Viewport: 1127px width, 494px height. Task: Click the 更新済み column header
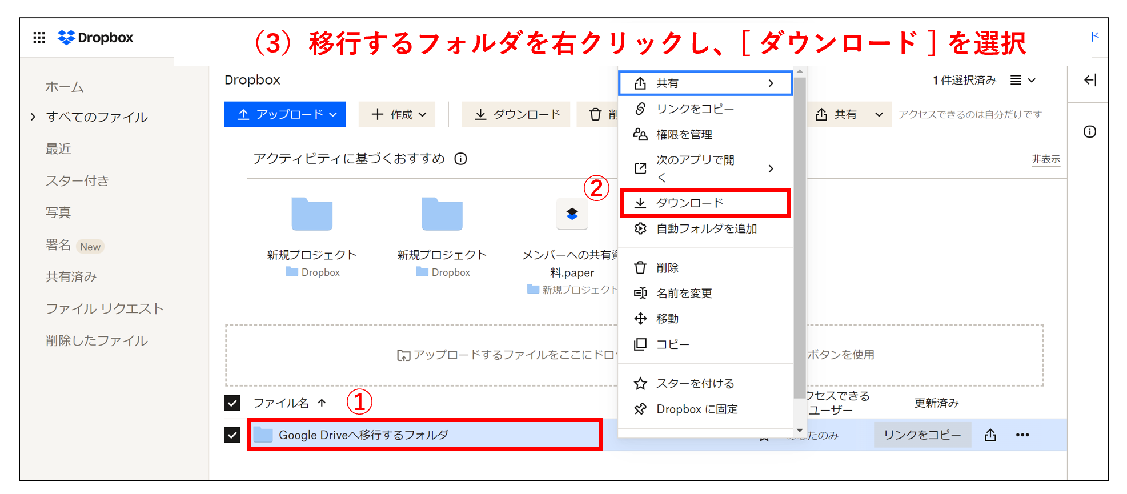(x=936, y=403)
